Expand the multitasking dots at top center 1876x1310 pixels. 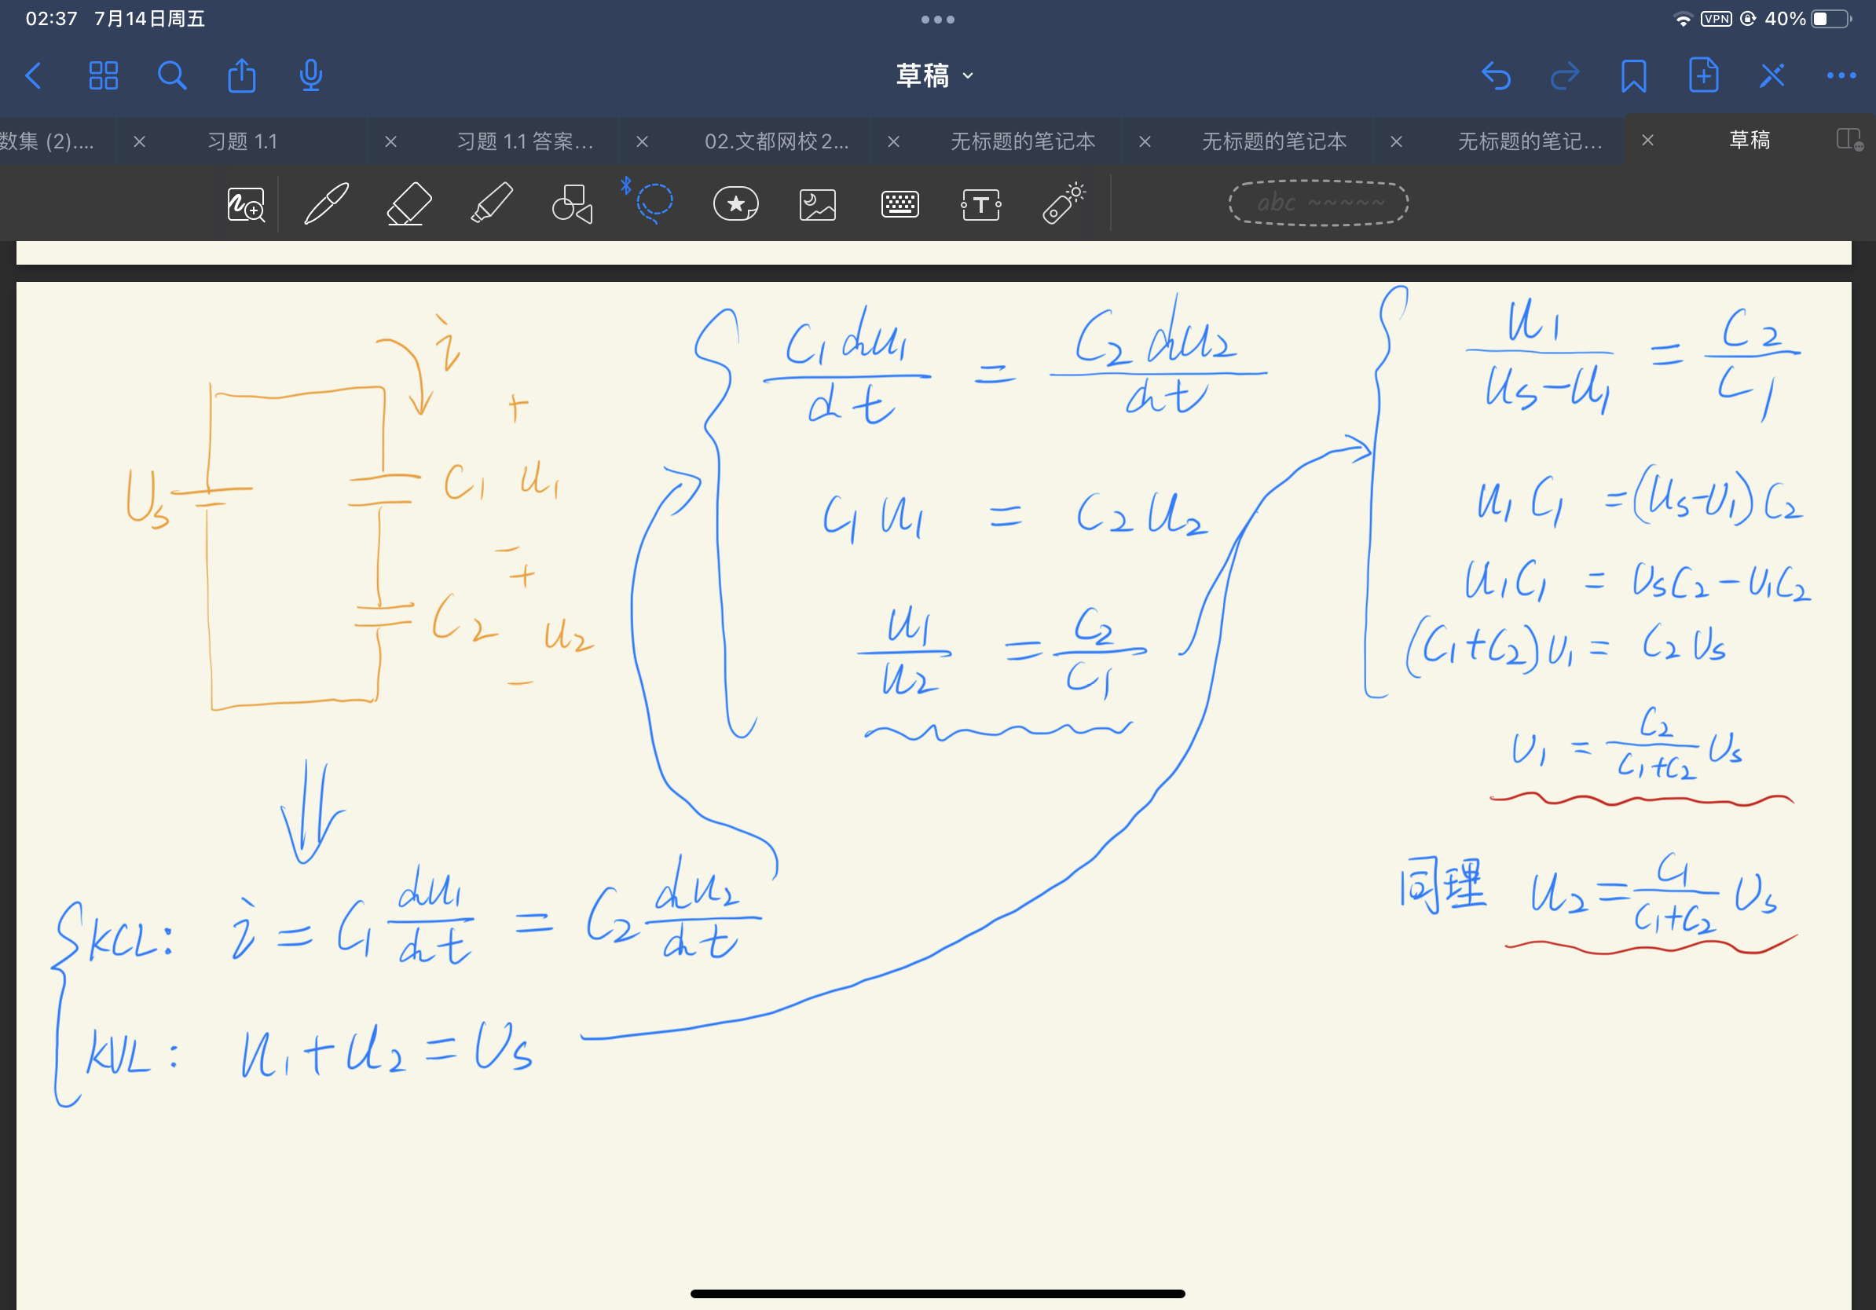pyautogui.click(x=937, y=20)
